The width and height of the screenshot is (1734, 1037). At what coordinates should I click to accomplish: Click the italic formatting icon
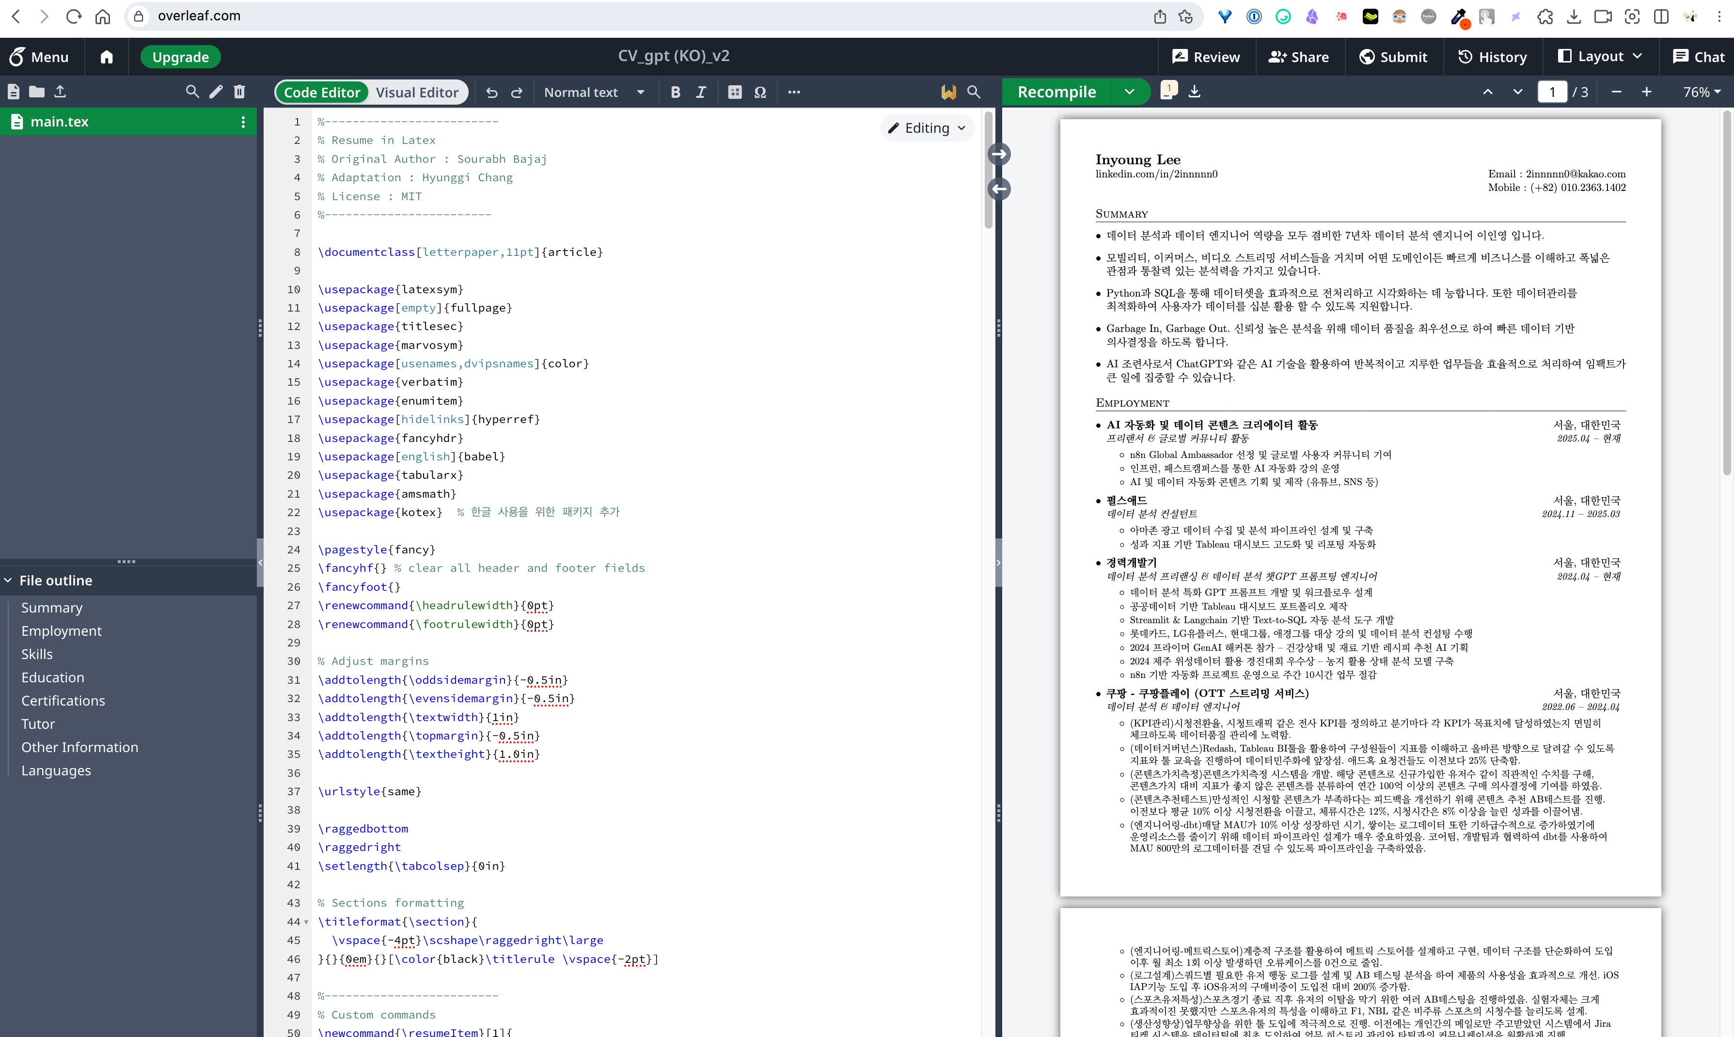pos(701,92)
